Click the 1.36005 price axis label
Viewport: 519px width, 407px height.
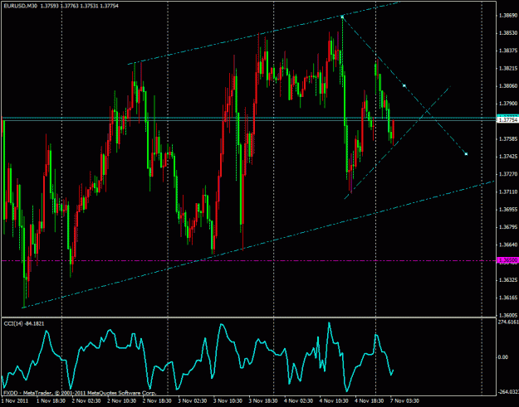pyautogui.click(x=508, y=316)
